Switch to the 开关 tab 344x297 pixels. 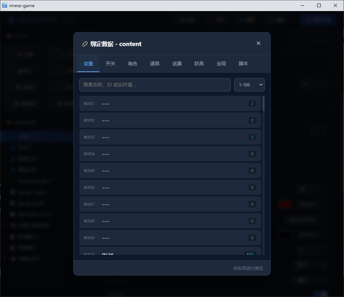point(110,64)
